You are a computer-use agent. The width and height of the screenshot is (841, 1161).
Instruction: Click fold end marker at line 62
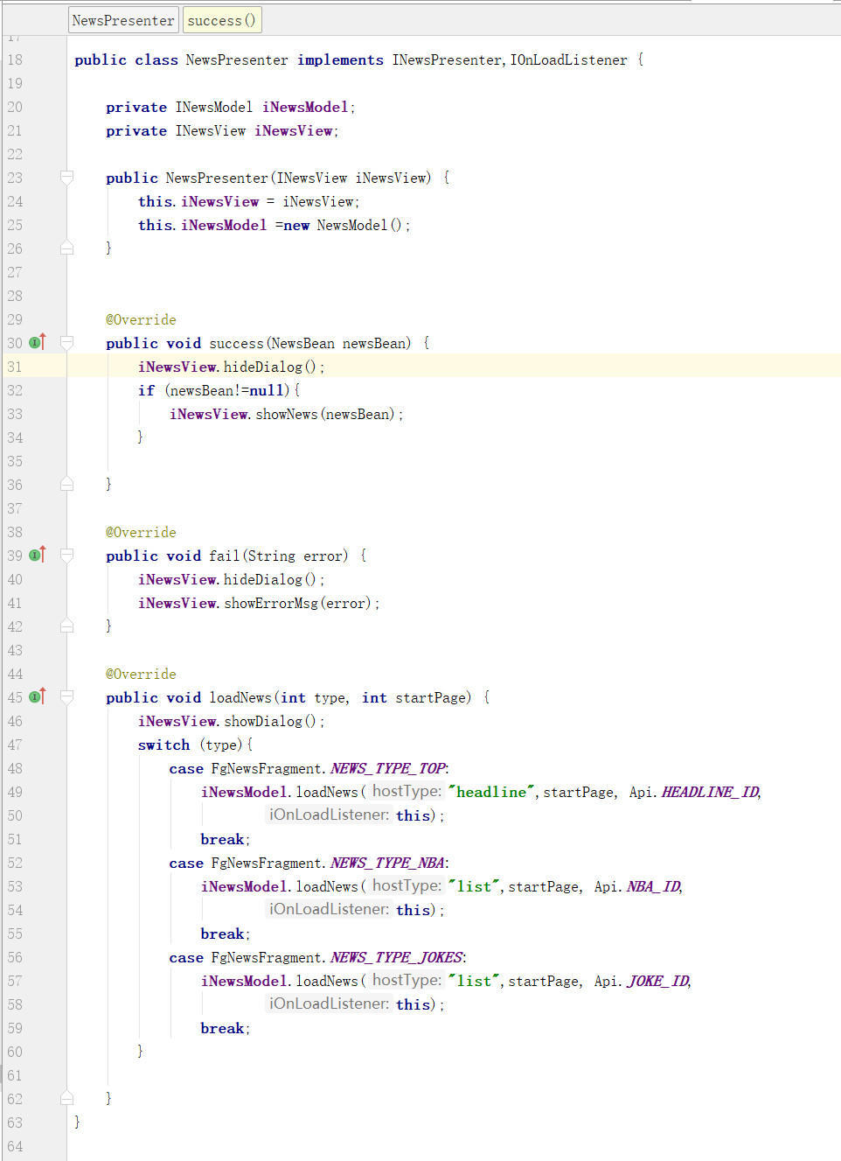[x=66, y=1098]
